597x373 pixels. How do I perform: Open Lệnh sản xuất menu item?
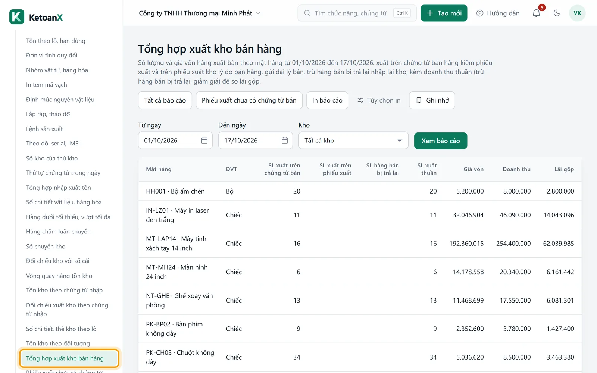click(44, 129)
